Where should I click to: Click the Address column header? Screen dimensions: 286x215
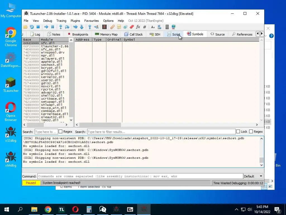(x=83, y=39)
